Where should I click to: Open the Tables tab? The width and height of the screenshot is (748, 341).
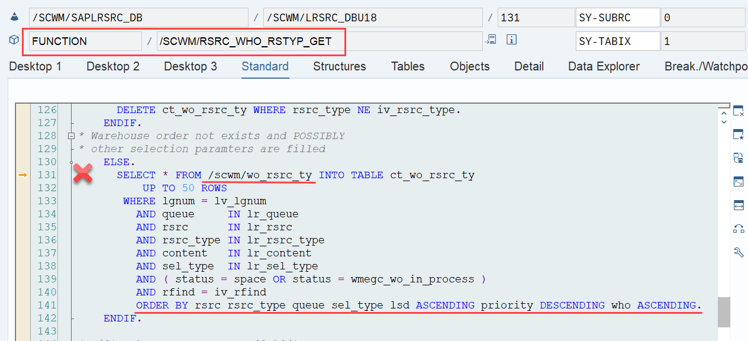[x=408, y=66]
